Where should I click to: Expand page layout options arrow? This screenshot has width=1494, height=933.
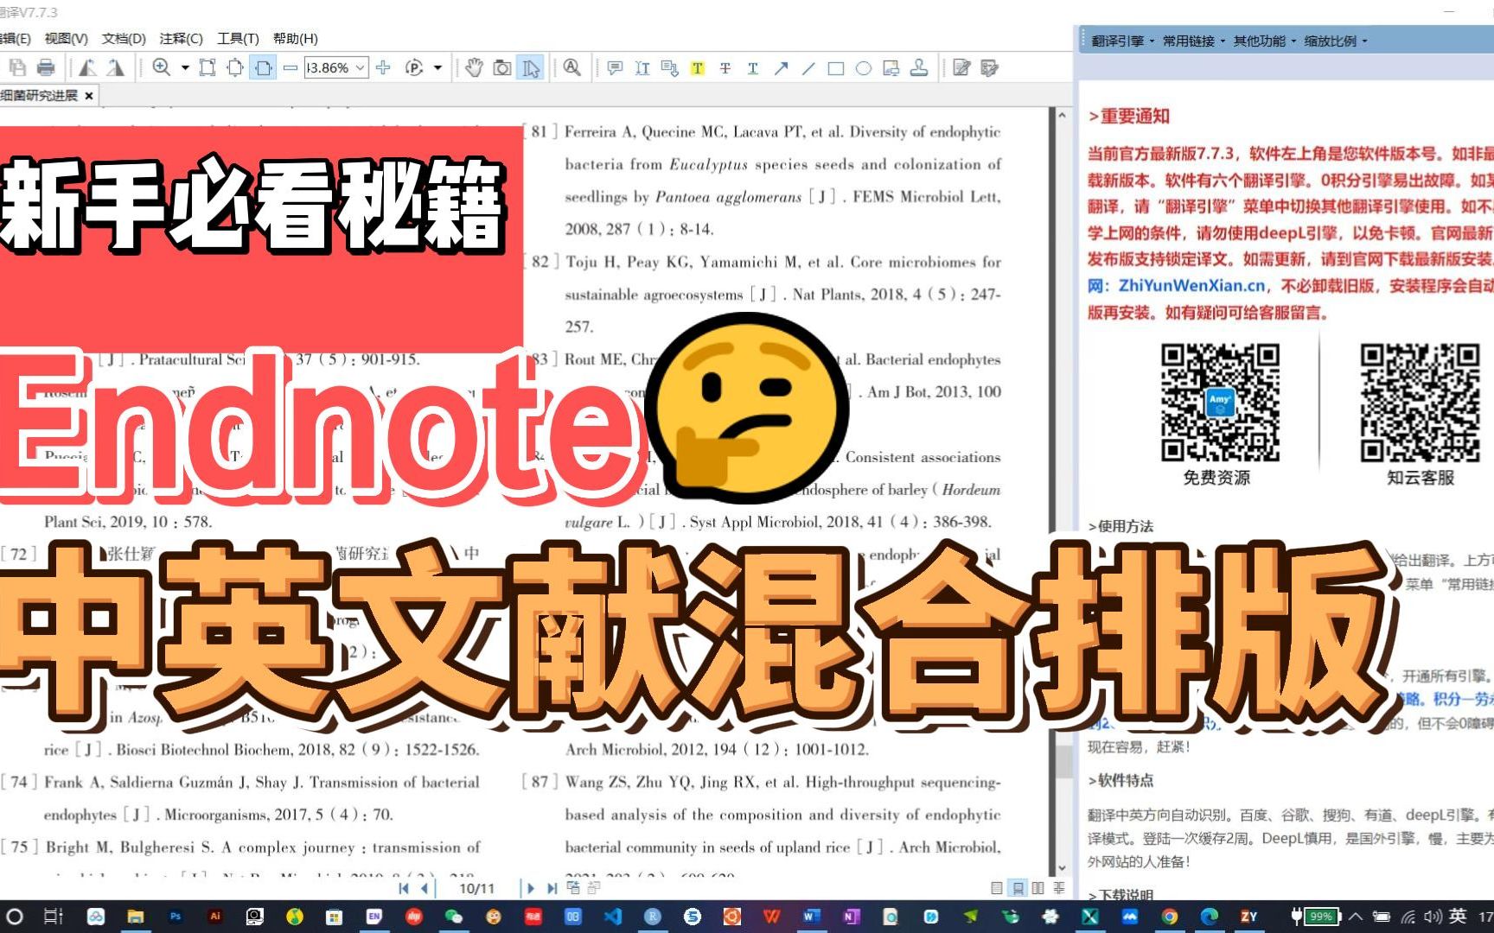click(x=437, y=67)
